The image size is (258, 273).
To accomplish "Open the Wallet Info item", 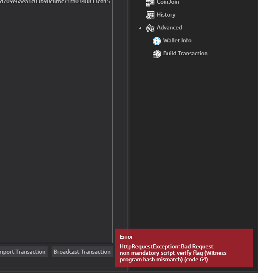I will tap(177, 40).
